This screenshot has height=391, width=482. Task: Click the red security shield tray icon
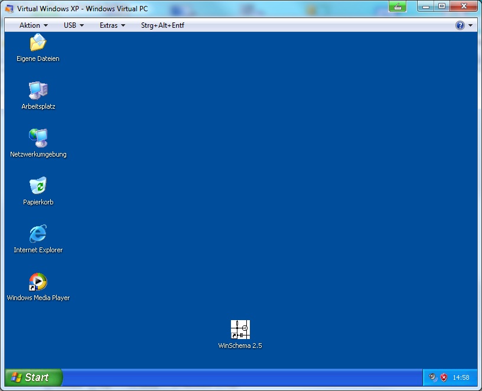click(x=444, y=377)
